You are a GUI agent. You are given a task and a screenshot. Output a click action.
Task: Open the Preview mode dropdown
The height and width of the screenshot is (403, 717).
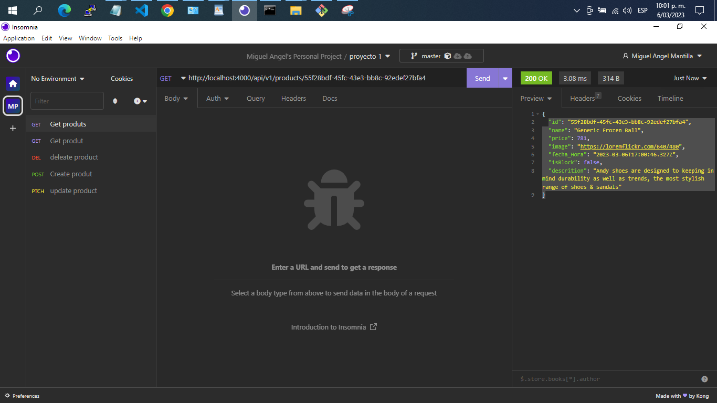pyautogui.click(x=536, y=98)
